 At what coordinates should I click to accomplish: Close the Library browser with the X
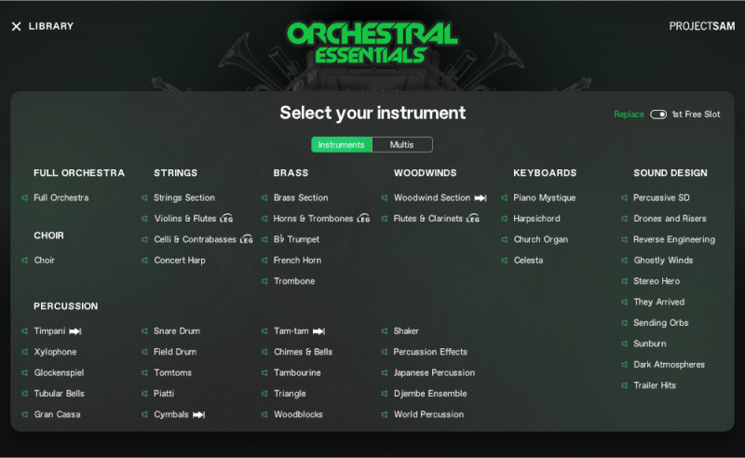pyautogui.click(x=16, y=27)
